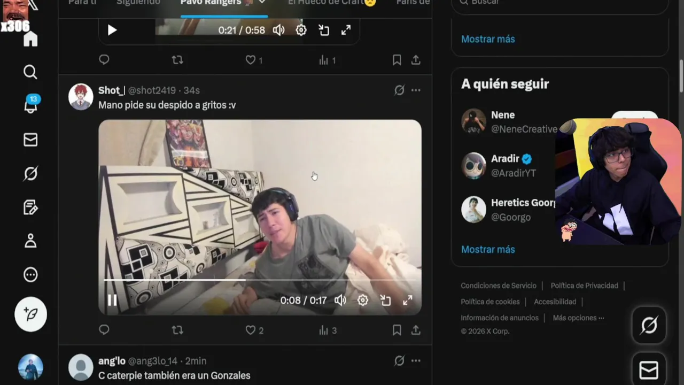Viewport: 684px width, 385px height.
Task: Switch to the Siguiendo tab
Action: coord(138,2)
